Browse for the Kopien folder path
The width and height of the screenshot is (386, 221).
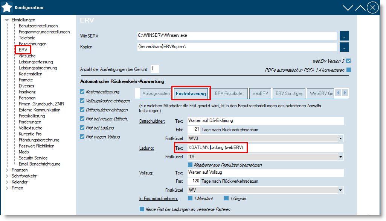coord(344,47)
